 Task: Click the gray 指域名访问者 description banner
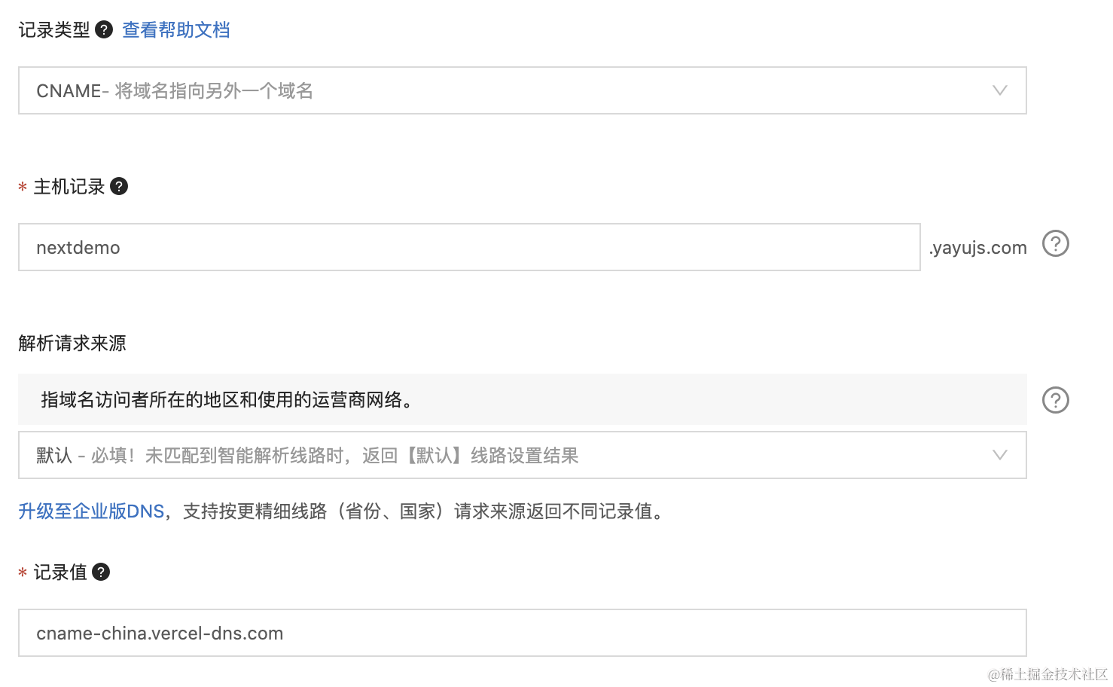[521, 399]
